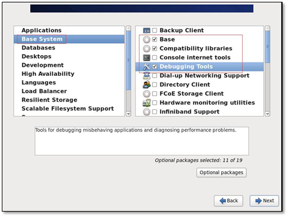Click the Dial-up Networking Support icon
Viewport: 288px width, 217px height.
pos(146,76)
